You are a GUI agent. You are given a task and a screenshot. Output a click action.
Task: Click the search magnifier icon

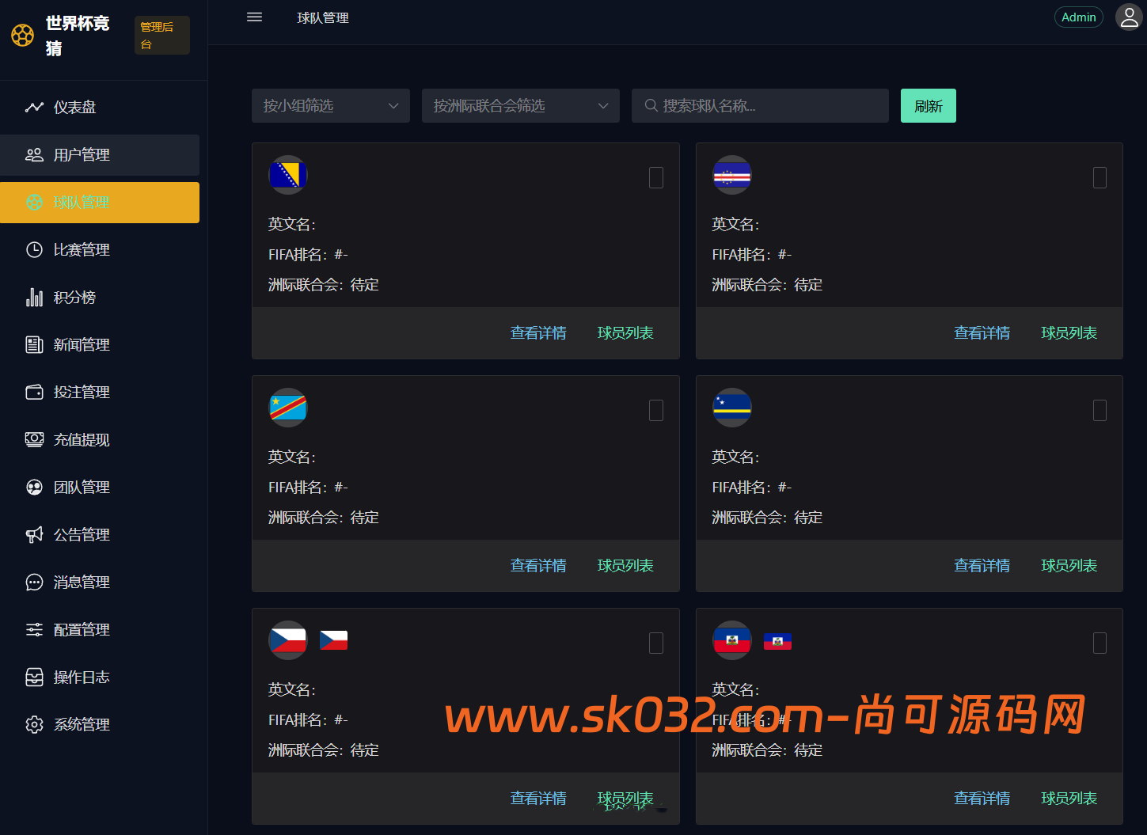click(x=651, y=105)
